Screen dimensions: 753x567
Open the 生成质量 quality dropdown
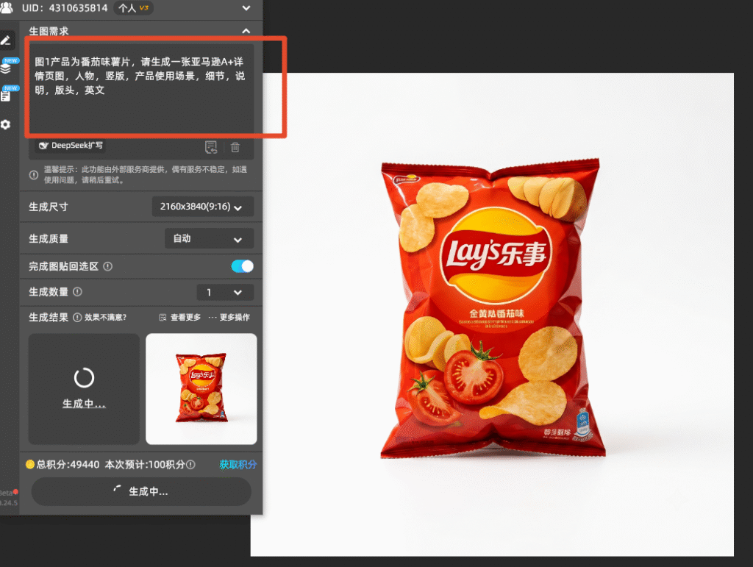209,238
